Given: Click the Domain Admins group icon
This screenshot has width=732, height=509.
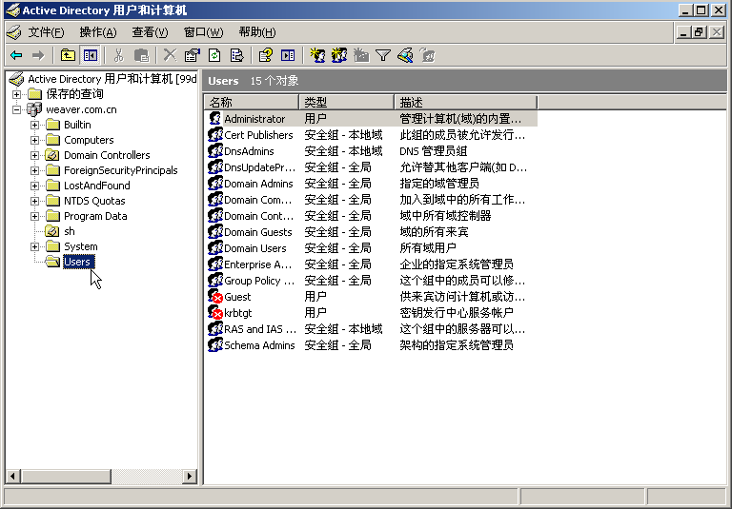Looking at the screenshot, I should click(214, 184).
